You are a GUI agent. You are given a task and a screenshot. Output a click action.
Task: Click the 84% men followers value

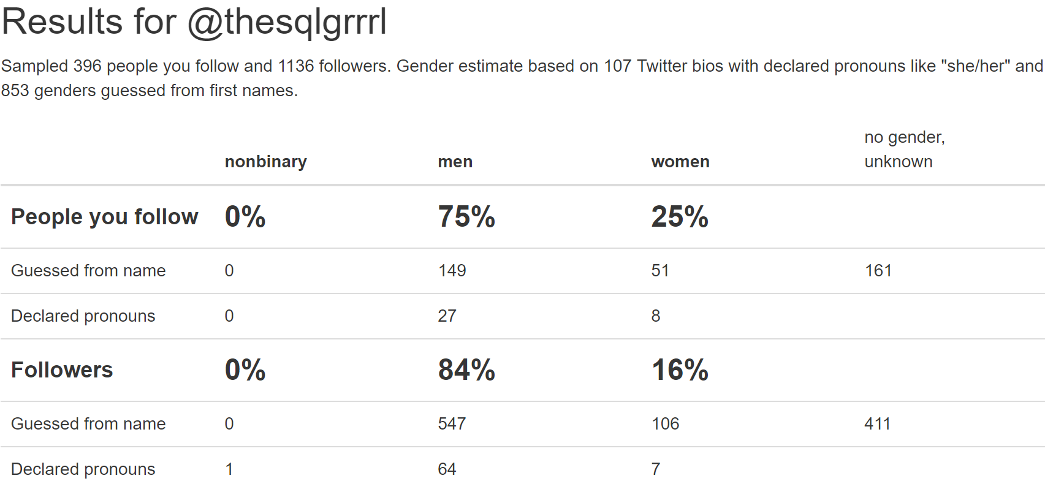(466, 370)
